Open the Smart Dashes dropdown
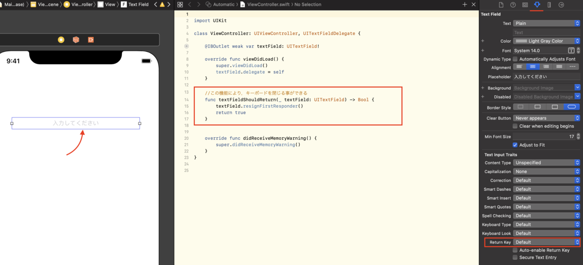 547,189
